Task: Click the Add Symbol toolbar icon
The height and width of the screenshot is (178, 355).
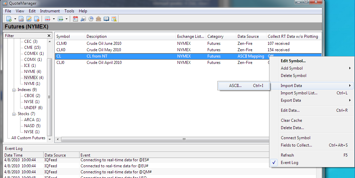Action: tap(9, 19)
